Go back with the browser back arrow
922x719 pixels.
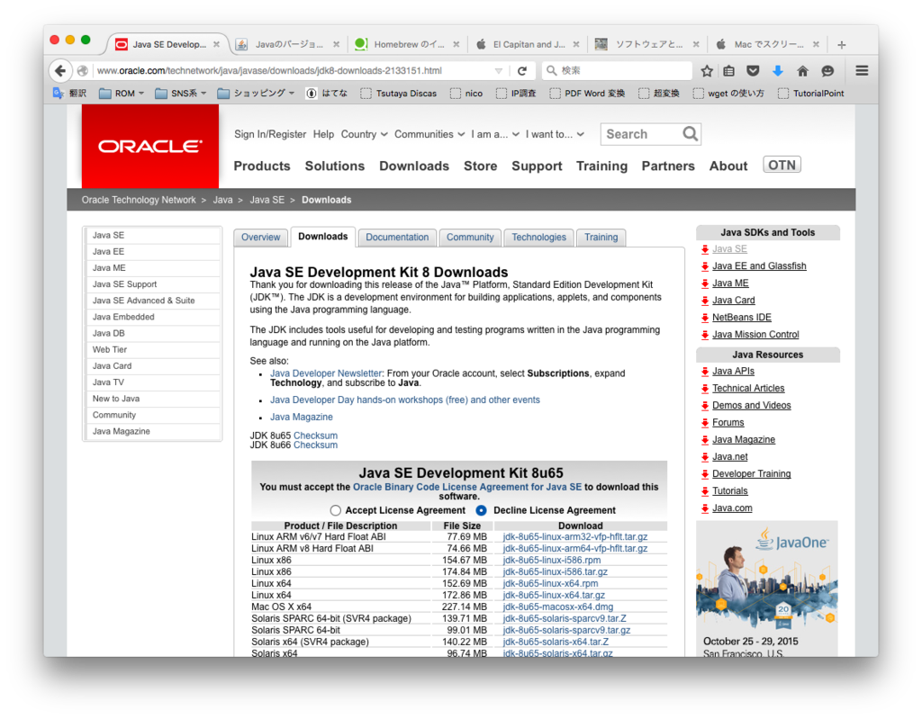pyautogui.click(x=60, y=70)
